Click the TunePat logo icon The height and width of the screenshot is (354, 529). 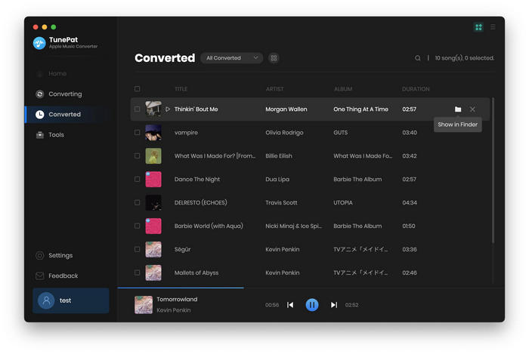(39, 43)
